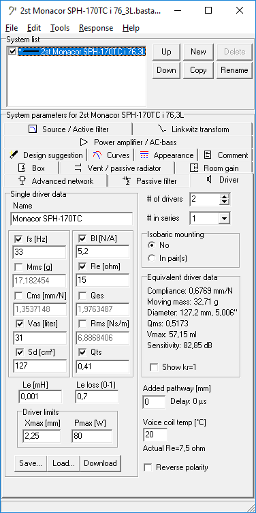The image size is (256, 513).
Task: Increase number of drivers with up arrow
Action: click(x=224, y=196)
